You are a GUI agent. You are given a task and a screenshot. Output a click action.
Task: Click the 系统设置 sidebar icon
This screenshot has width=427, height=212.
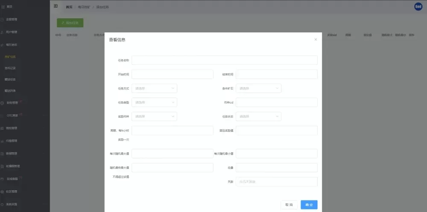coord(3,204)
